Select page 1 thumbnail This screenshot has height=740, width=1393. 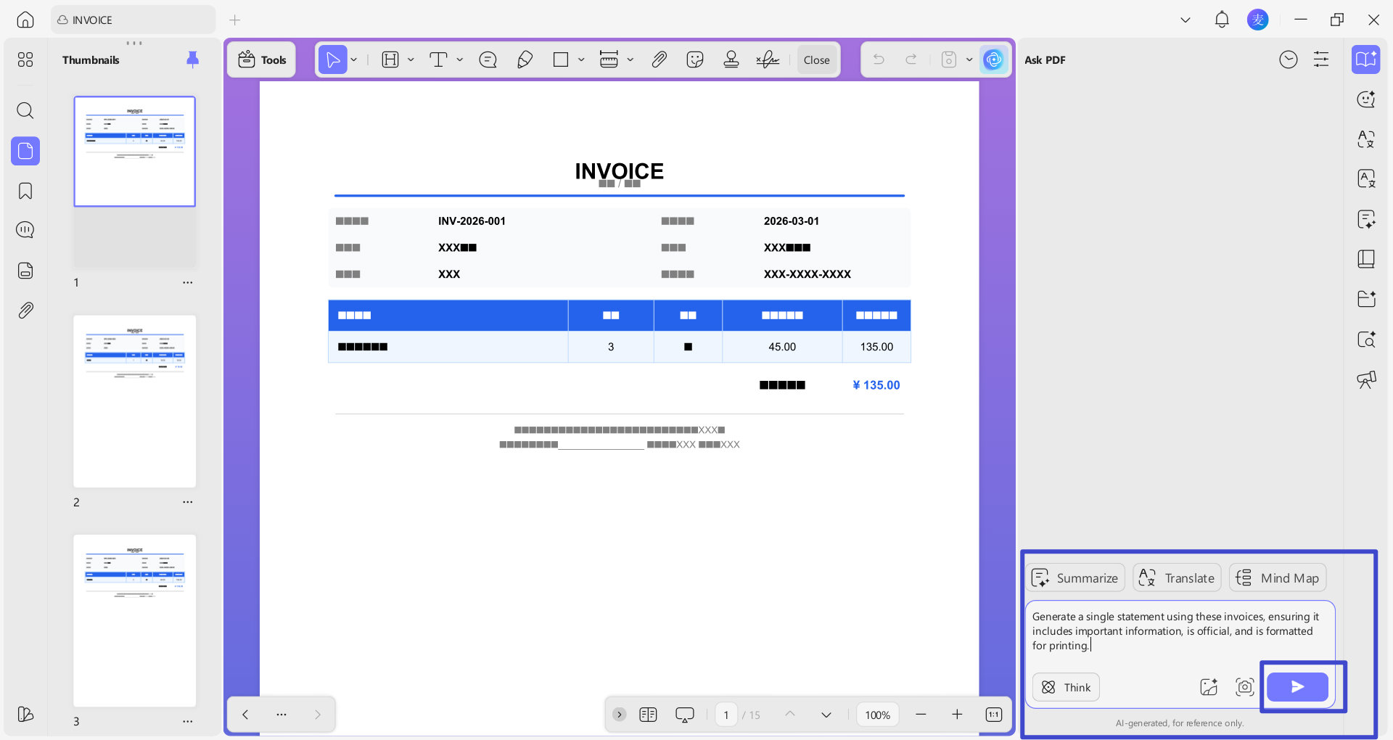point(135,151)
